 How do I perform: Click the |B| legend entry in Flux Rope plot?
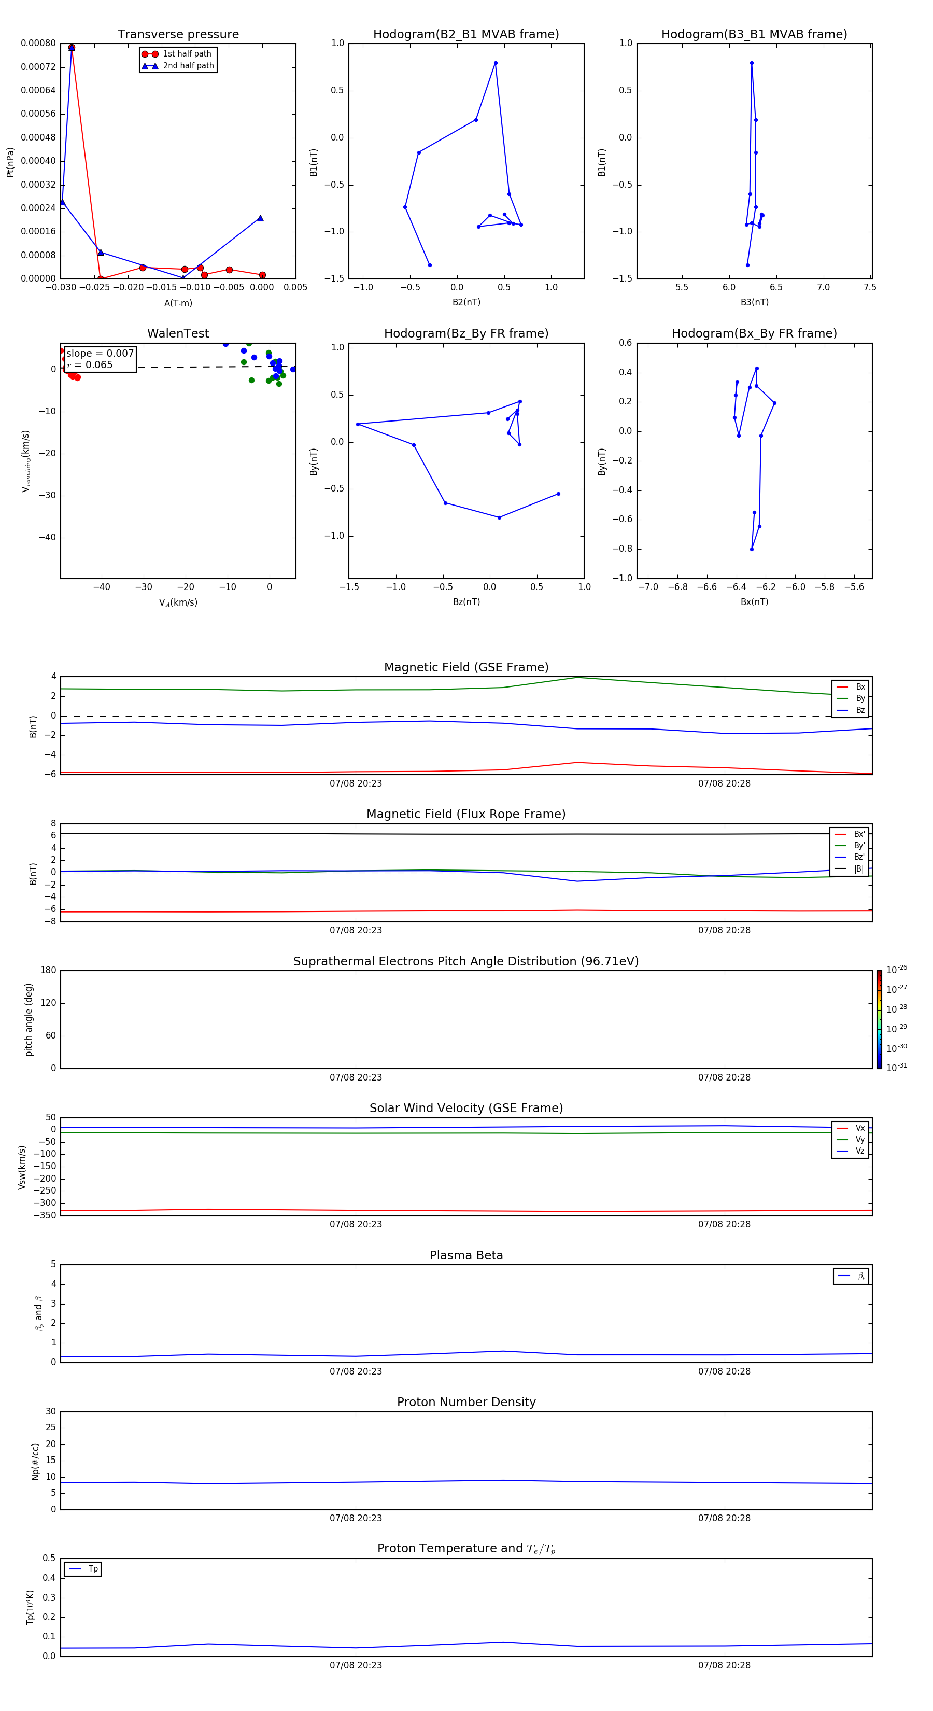(850, 869)
